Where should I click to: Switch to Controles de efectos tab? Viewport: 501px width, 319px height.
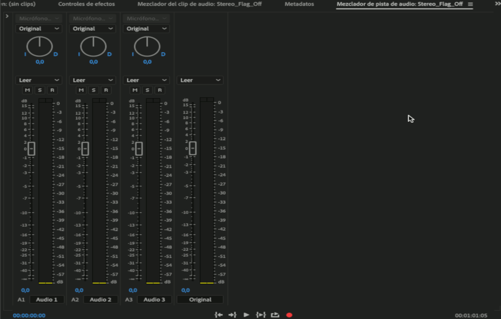[86, 4]
